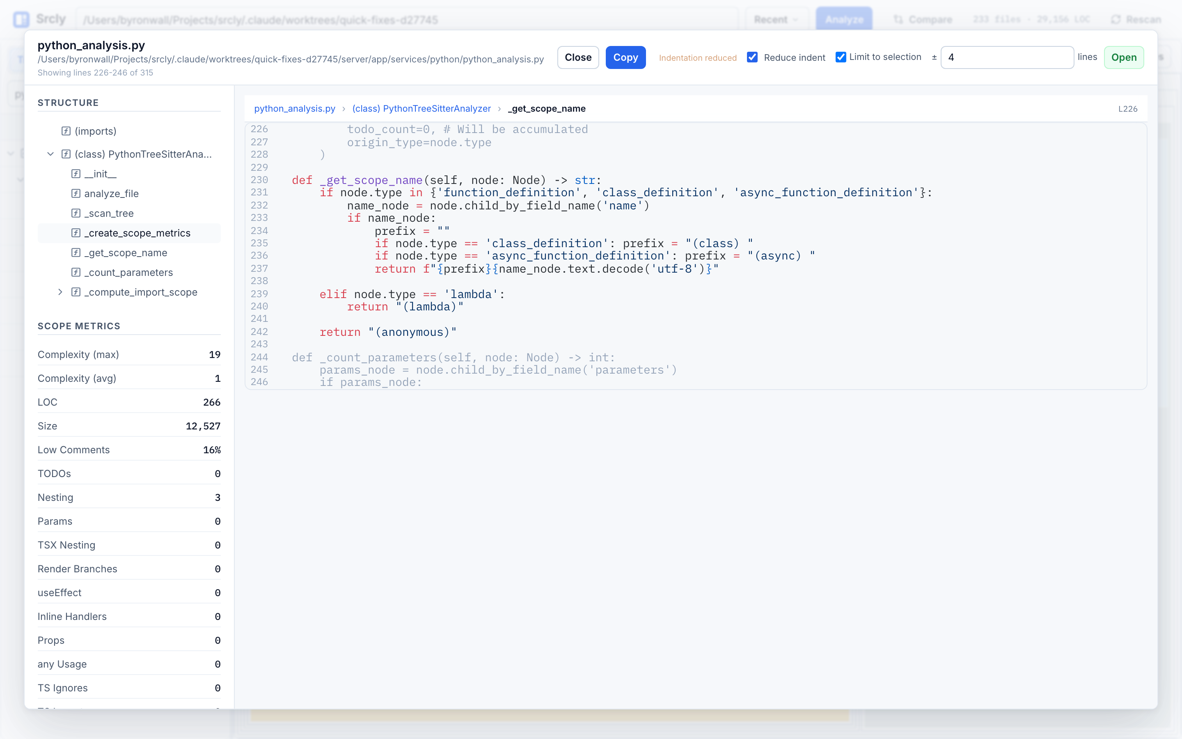Viewport: 1182px width, 739px height.
Task: Click Rescan in the background toolbar
Action: pos(1136,20)
